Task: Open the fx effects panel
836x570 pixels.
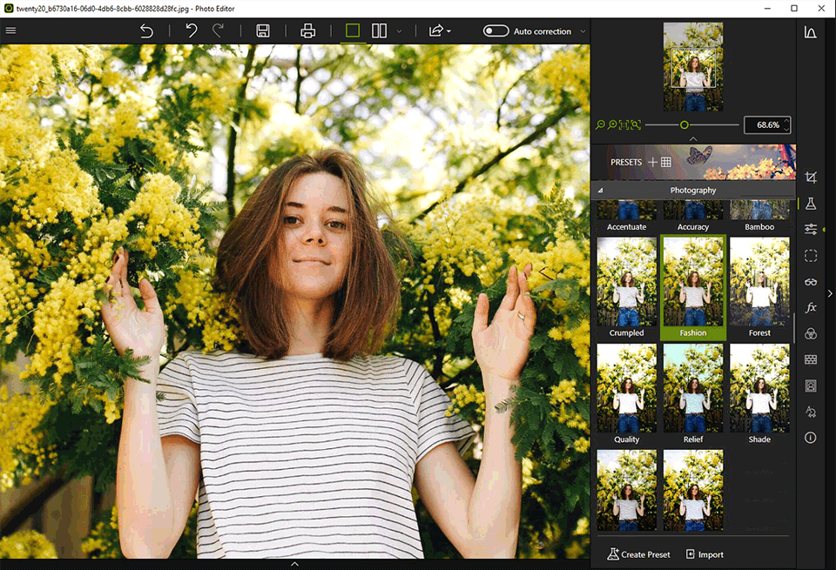Action: pyautogui.click(x=811, y=308)
